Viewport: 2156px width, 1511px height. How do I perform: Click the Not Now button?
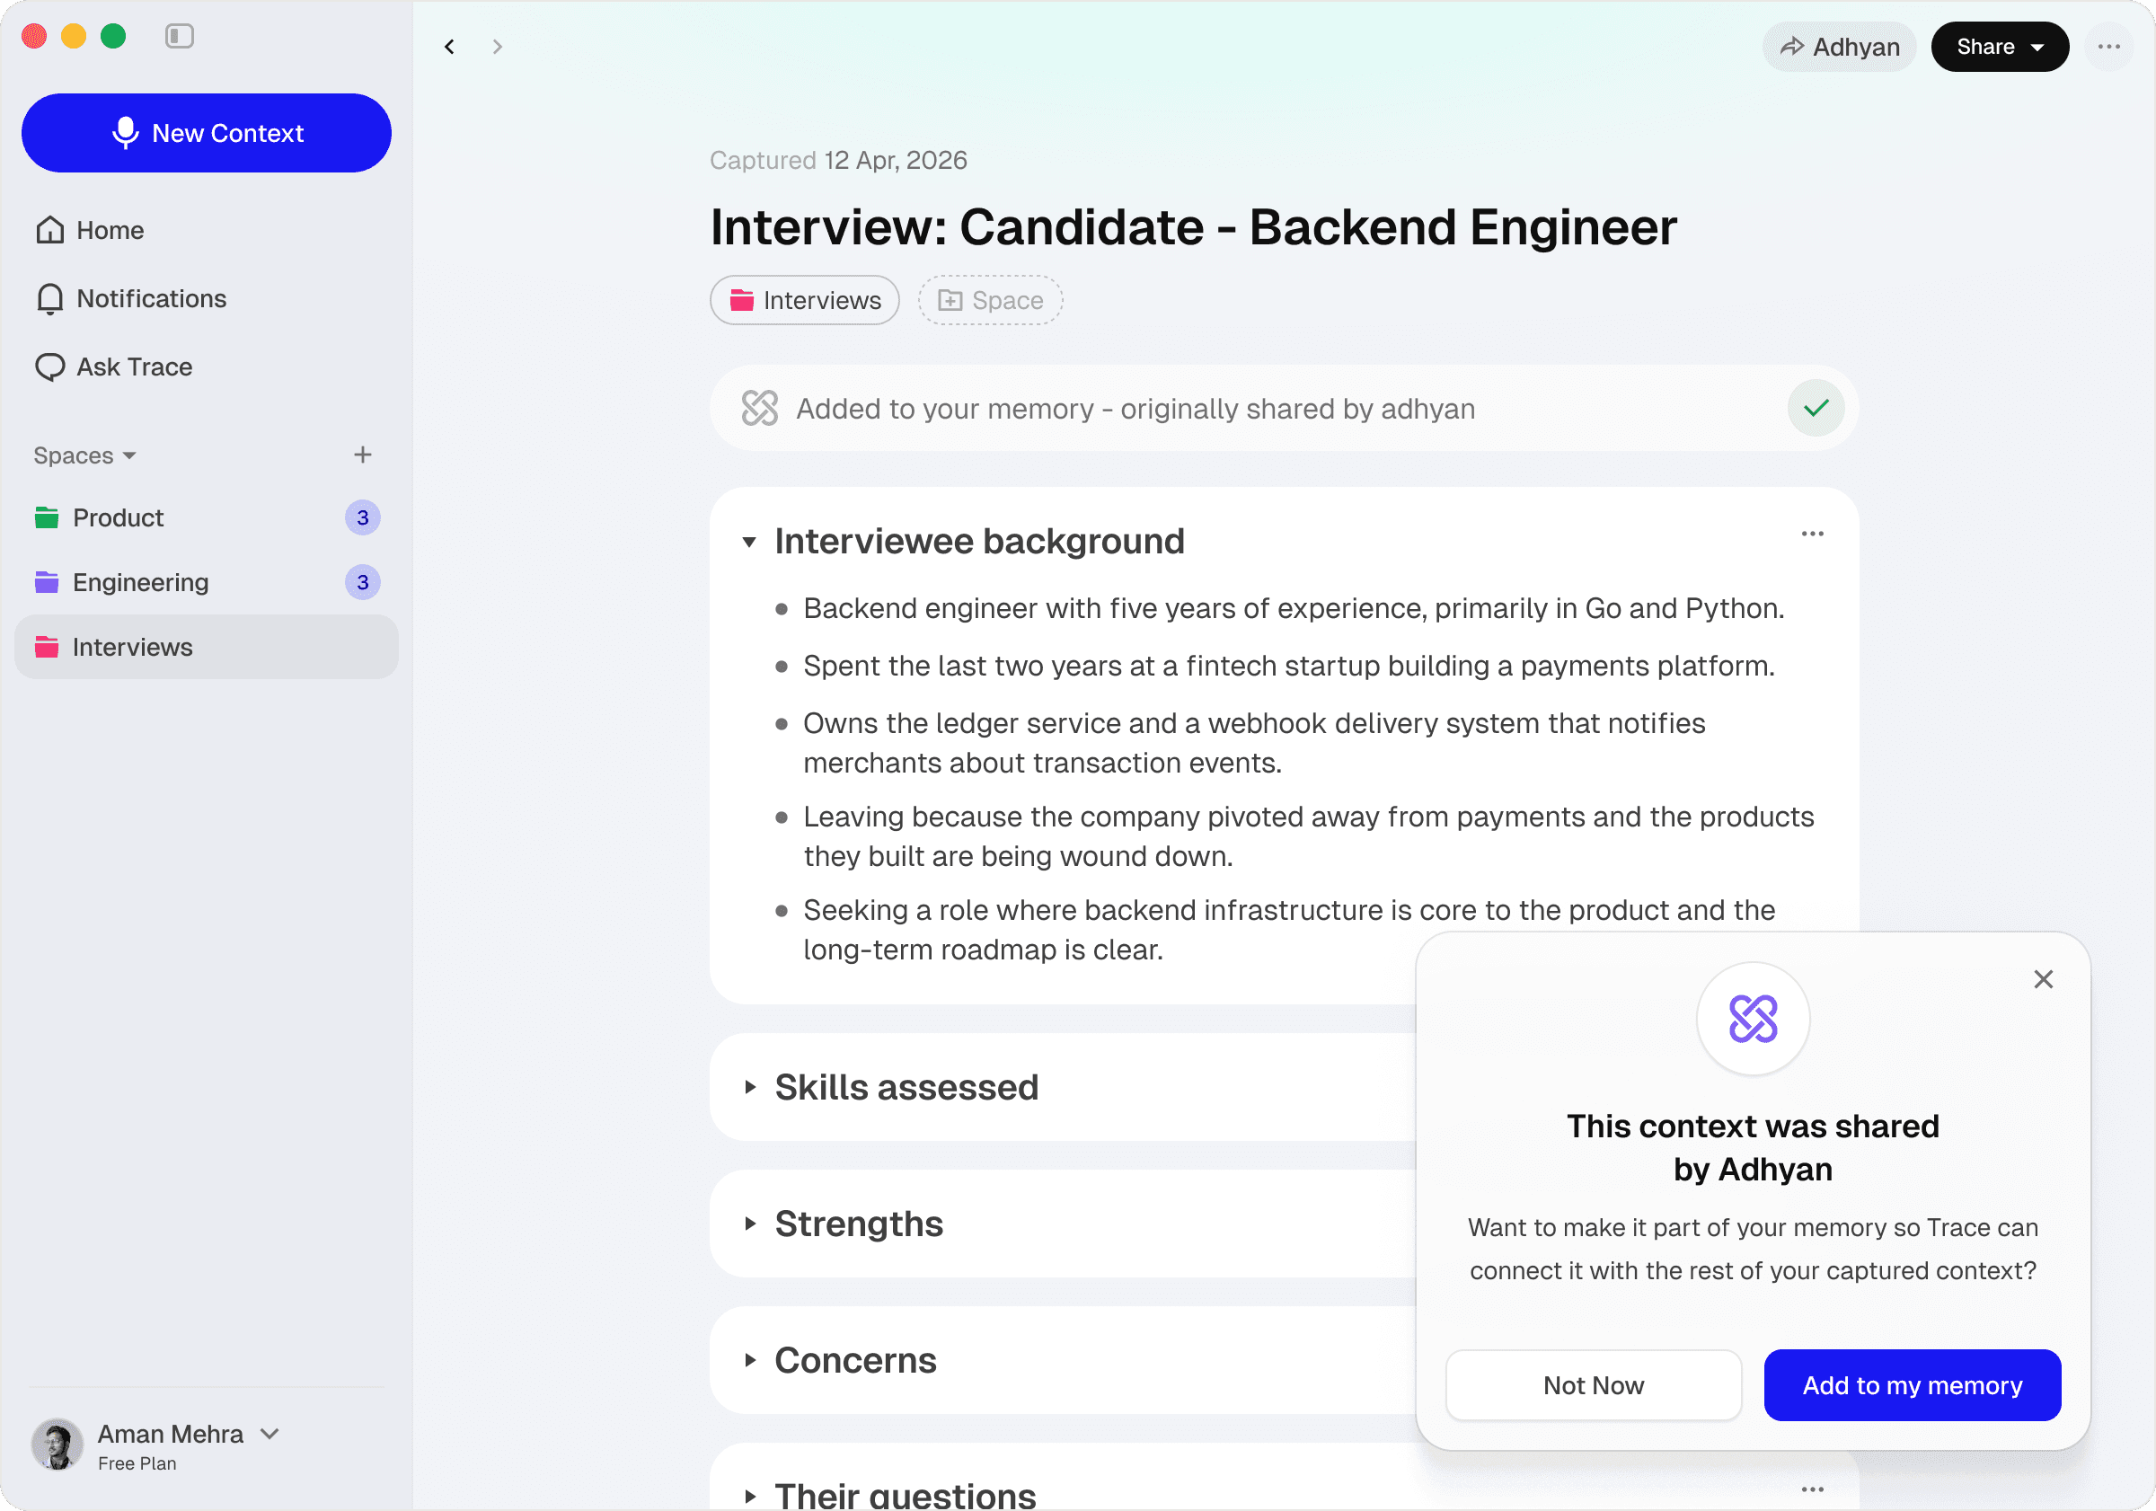(1594, 1385)
